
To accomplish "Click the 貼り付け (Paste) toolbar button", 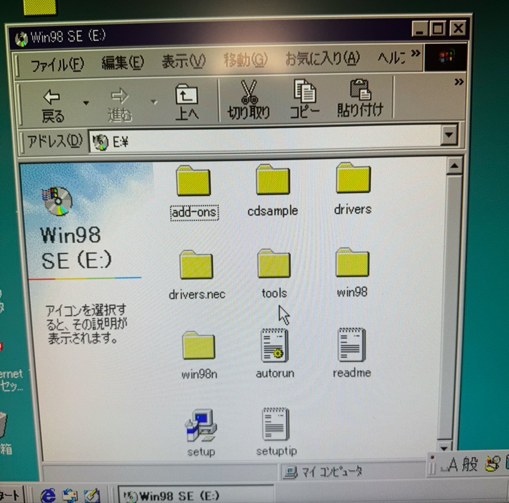I will click(360, 97).
